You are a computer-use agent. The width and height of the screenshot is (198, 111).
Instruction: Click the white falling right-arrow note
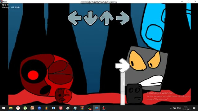(x=122, y=65)
